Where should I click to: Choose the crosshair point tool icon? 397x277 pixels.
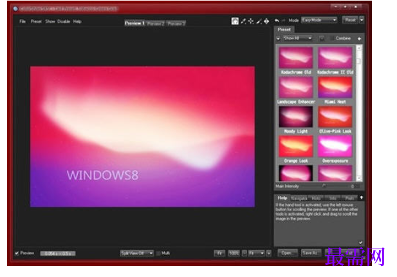pyautogui.click(x=251, y=21)
